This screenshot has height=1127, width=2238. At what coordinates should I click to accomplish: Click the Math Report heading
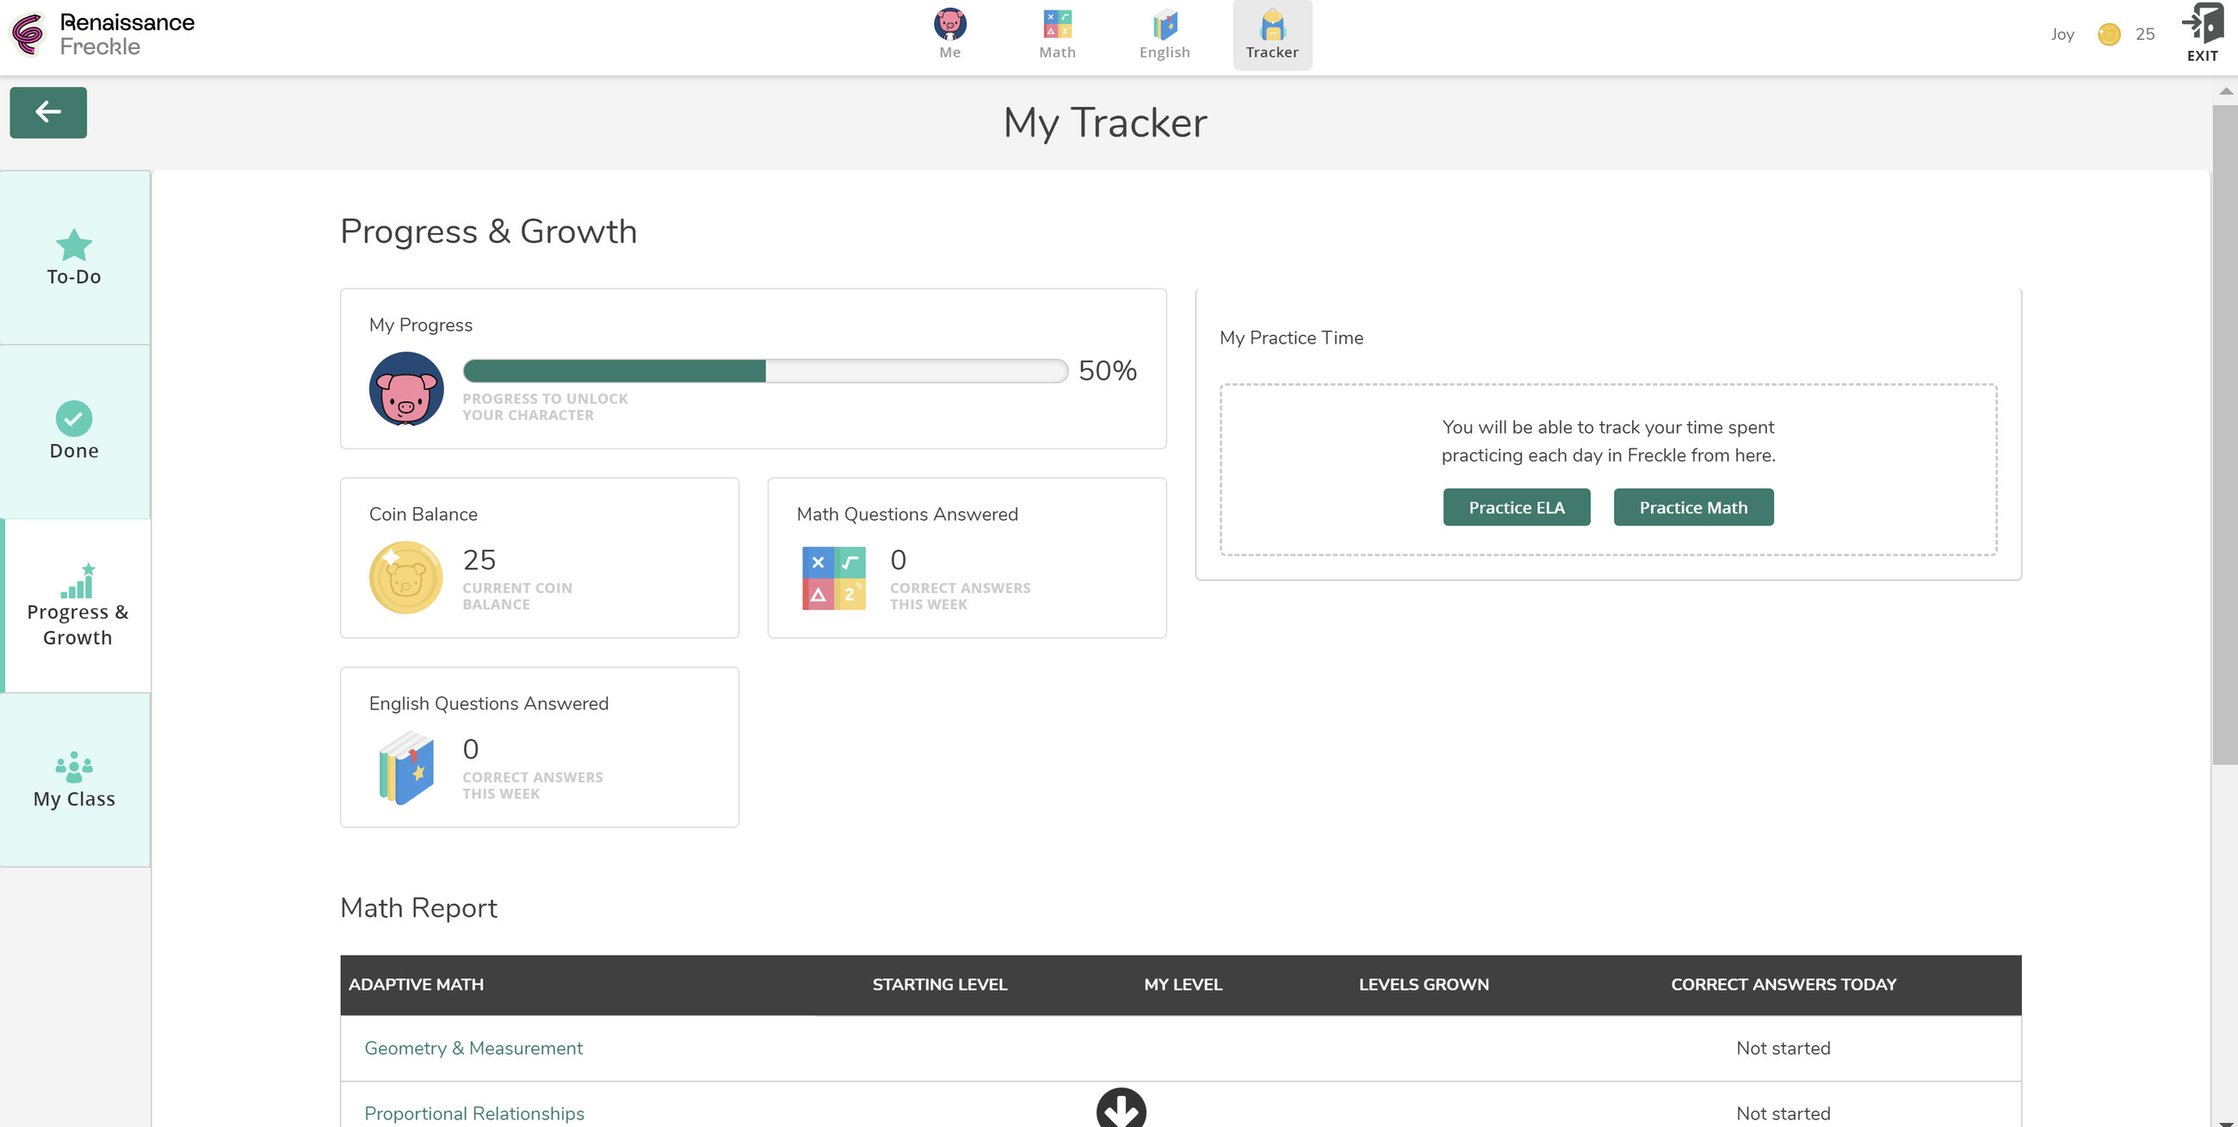click(x=417, y=907)
